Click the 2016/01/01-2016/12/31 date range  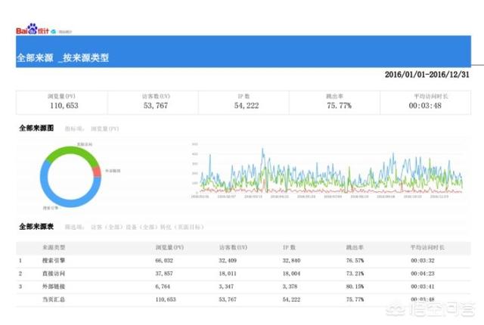tap(427, 75)
